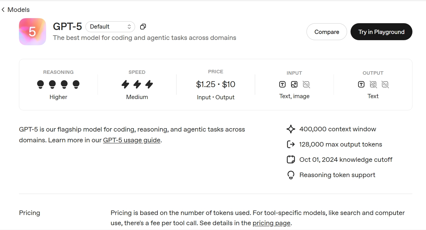
Task: Click Try in Playground button
Action: point(381,32)
